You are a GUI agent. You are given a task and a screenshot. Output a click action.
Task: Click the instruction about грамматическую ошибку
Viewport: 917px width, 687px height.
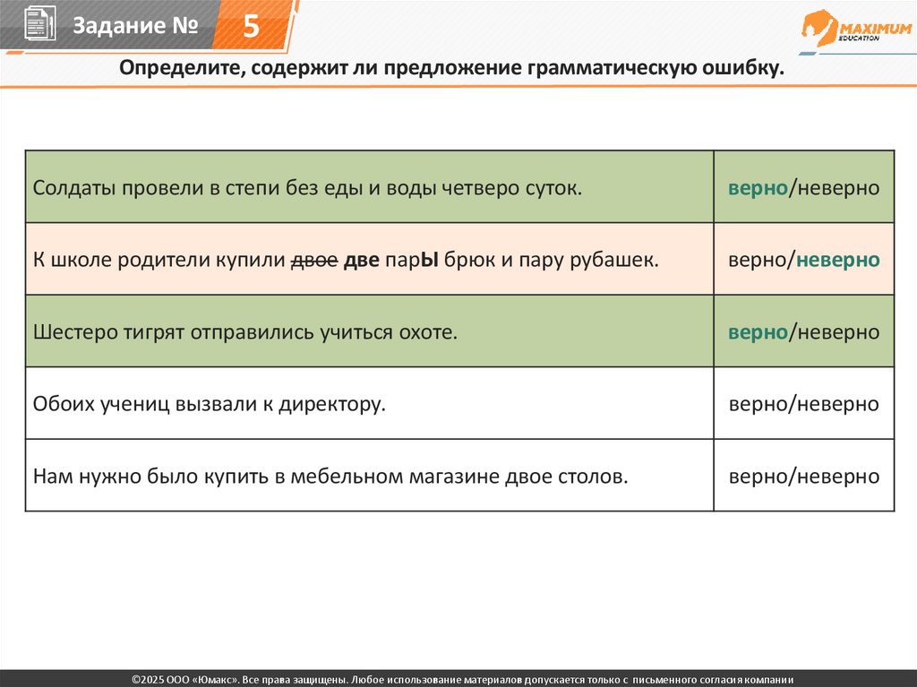pos(451,68)
